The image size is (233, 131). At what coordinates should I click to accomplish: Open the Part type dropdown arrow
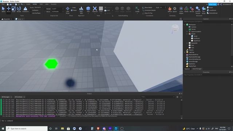coord(88,14)
